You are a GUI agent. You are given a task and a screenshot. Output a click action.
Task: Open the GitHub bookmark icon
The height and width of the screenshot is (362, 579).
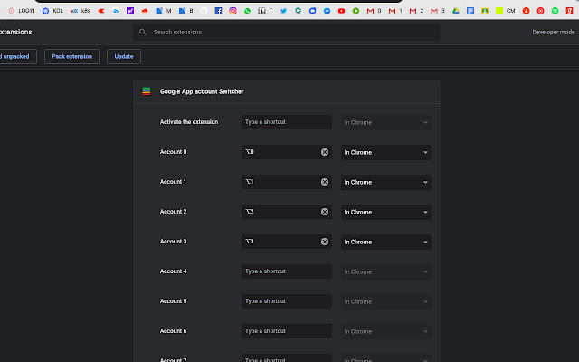click(204, 11)
